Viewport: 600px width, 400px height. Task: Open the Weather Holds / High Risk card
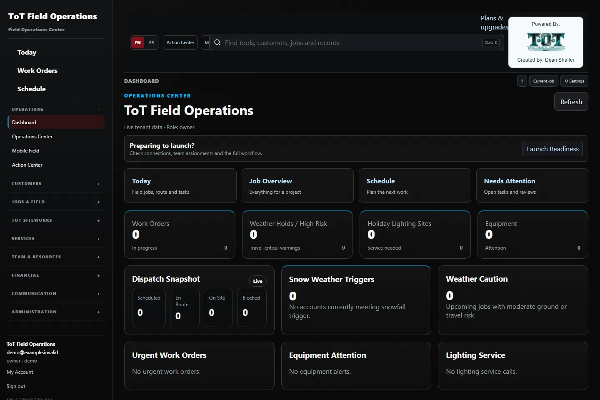point(297,235)
